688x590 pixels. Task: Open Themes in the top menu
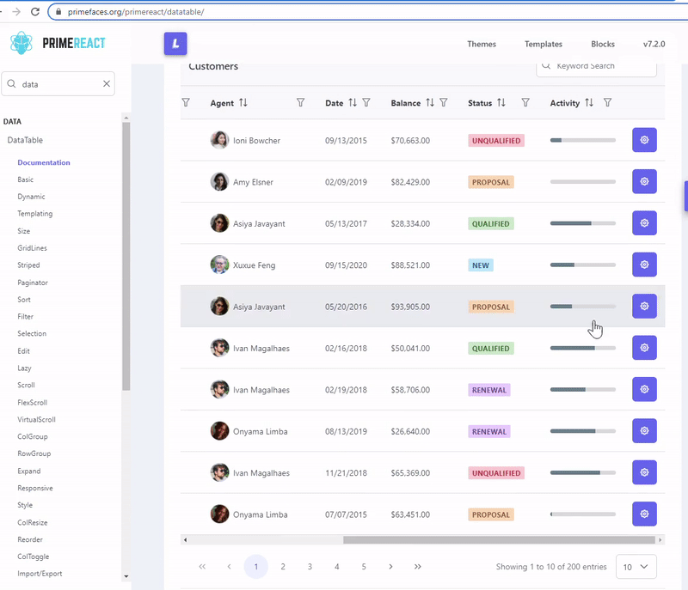coord(482,44)
